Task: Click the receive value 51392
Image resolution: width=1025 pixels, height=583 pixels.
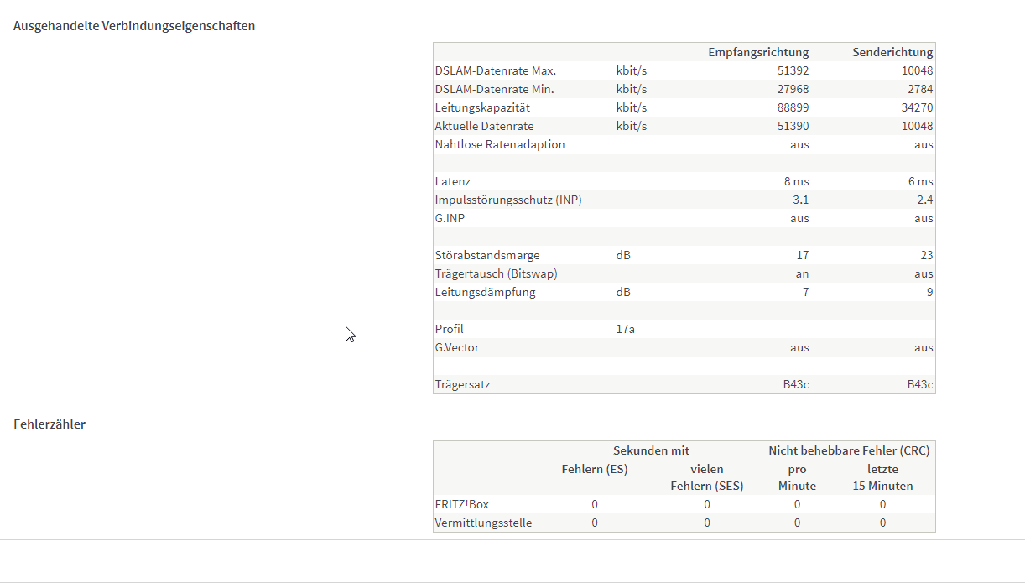Action: [x=793, y=70]
